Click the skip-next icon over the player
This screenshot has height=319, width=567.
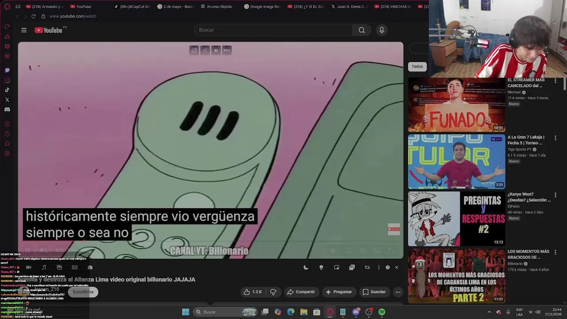pyautogui.click(x=216, y=50)
